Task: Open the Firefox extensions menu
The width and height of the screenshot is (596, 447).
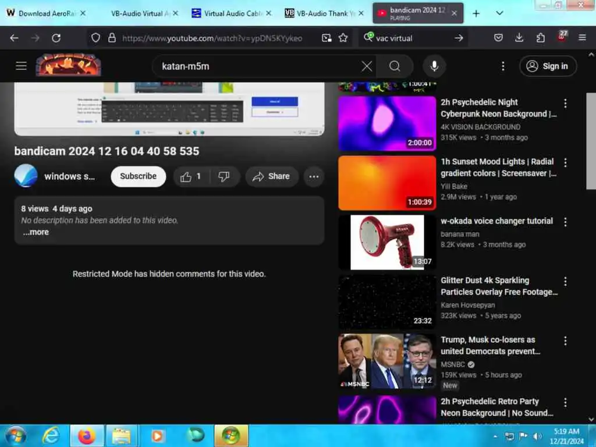Action: click(x=541, y=38)
